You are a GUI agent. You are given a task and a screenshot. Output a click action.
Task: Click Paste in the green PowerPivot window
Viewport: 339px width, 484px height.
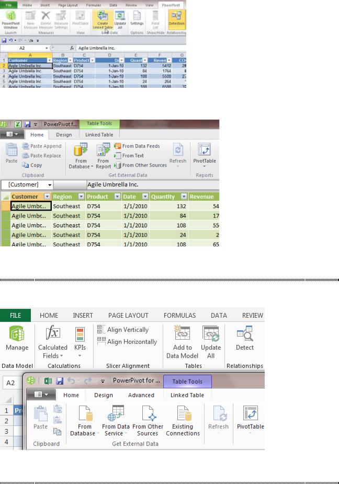[12, 153]
